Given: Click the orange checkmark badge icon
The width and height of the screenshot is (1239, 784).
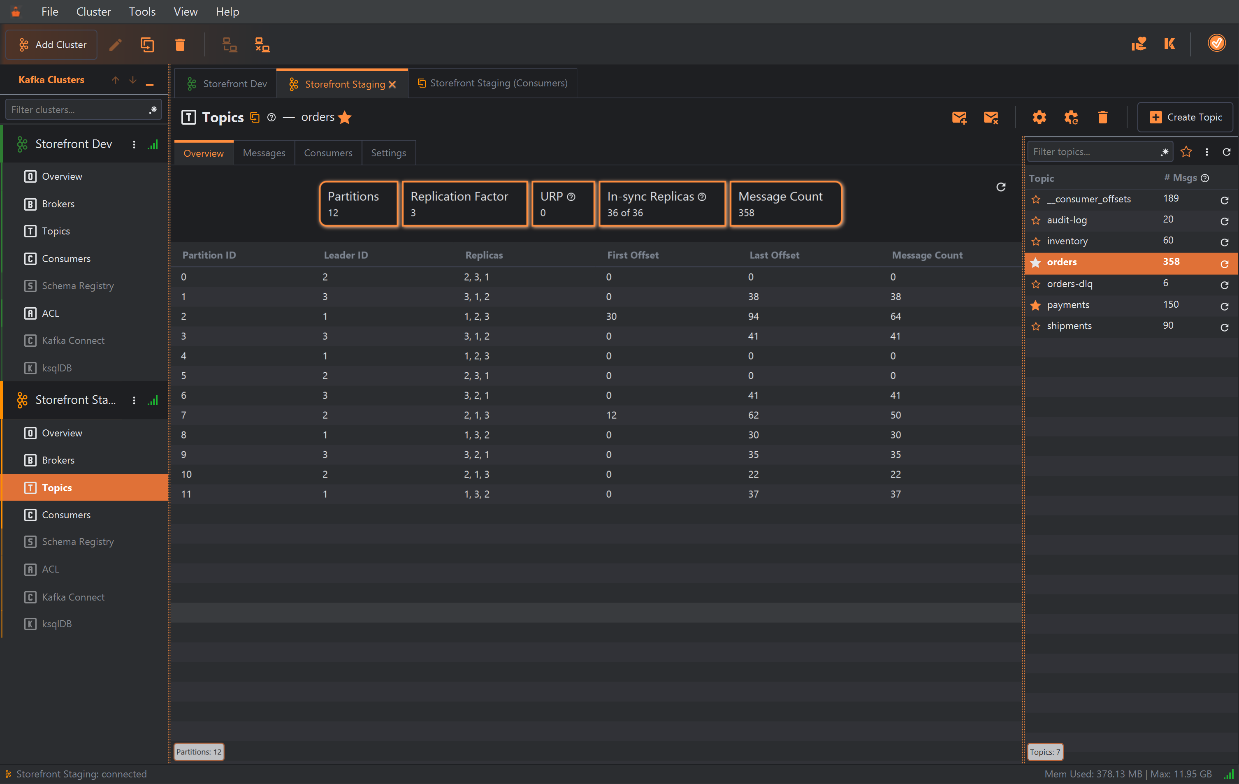Looking at the screenshot, I should point(1217,43).
